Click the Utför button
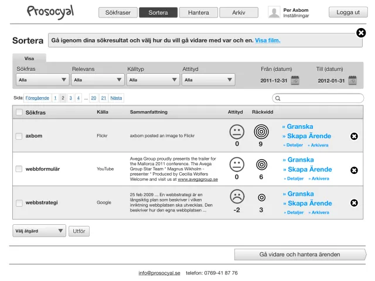The width and height of the screenshot is (375, 281). pos(79,231)
